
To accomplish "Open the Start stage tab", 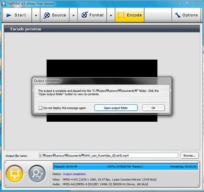I will (x=17, y=15).
